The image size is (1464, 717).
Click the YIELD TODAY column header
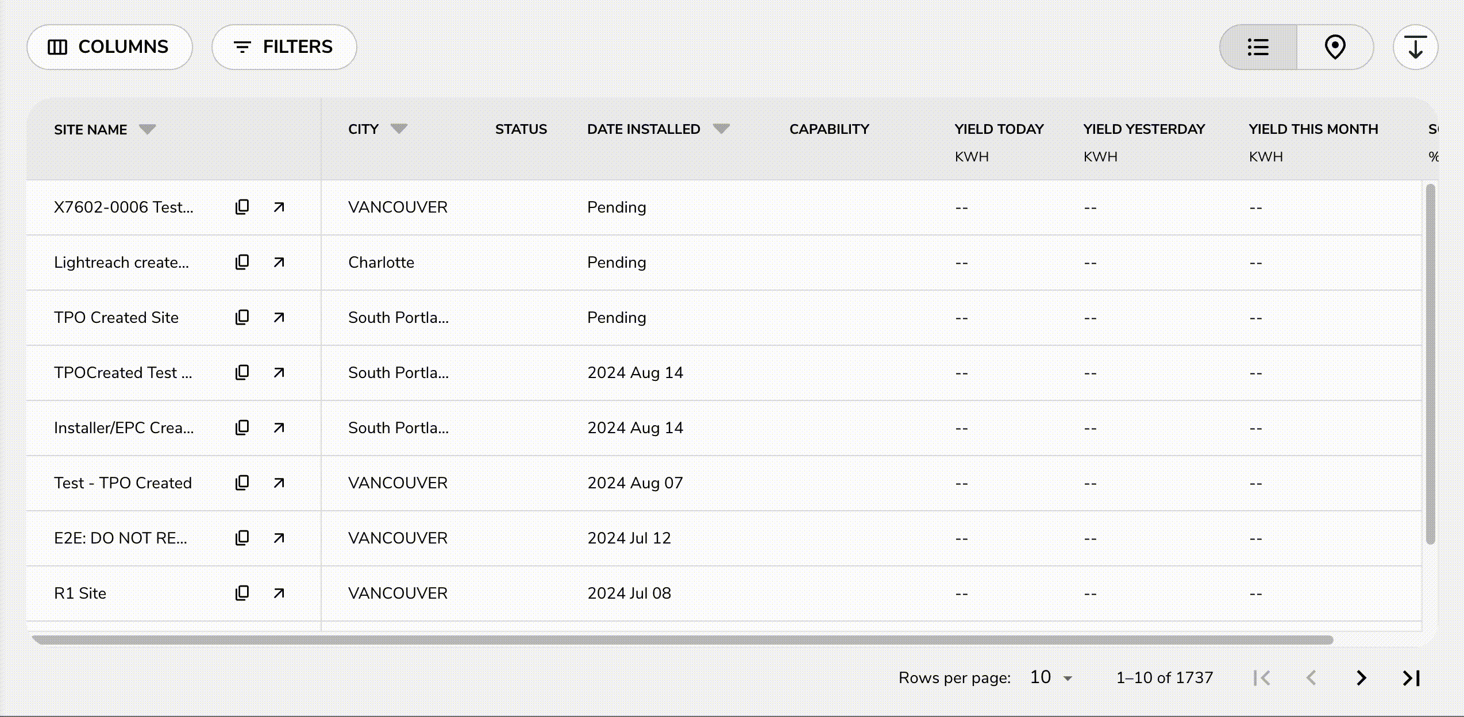(999, 129)
